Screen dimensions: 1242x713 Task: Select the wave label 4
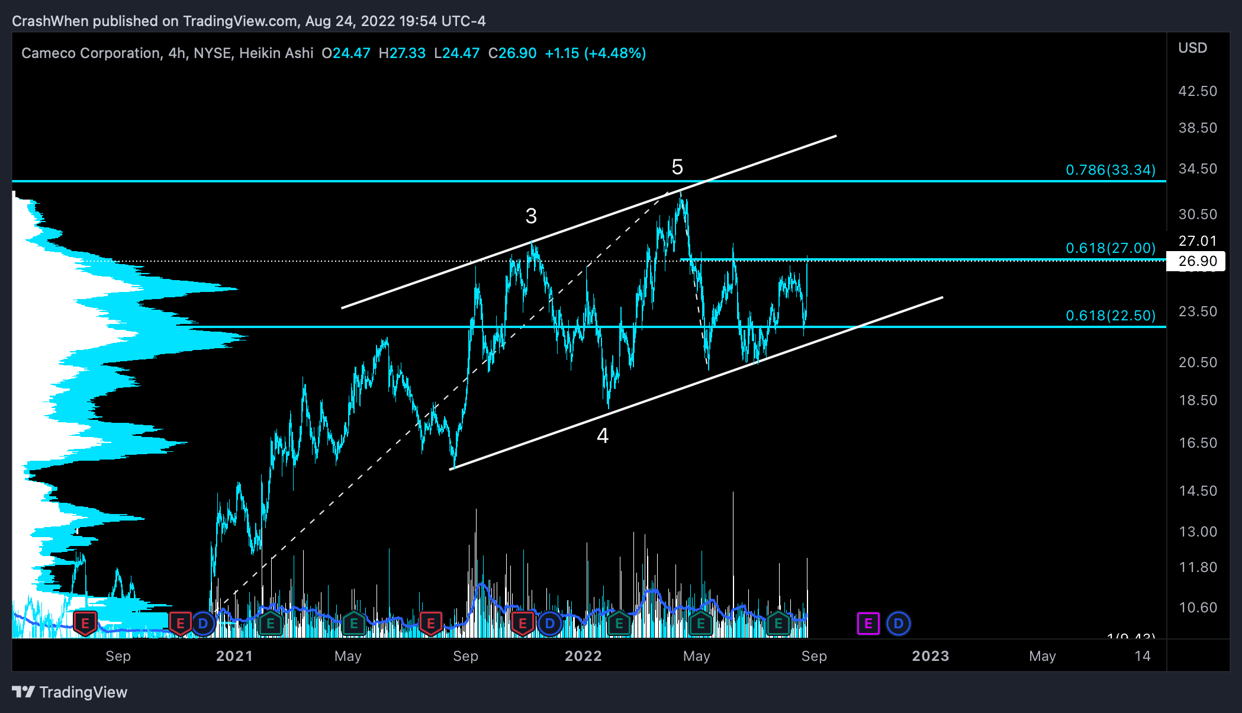pyautogui.click(x=603, y=436)
